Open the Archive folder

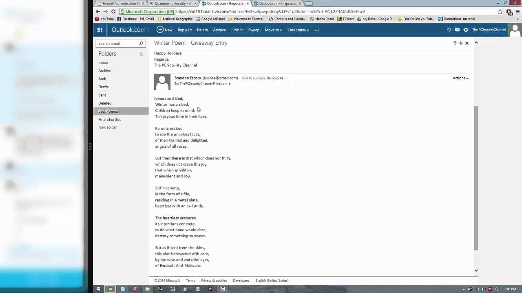point(104,71)
